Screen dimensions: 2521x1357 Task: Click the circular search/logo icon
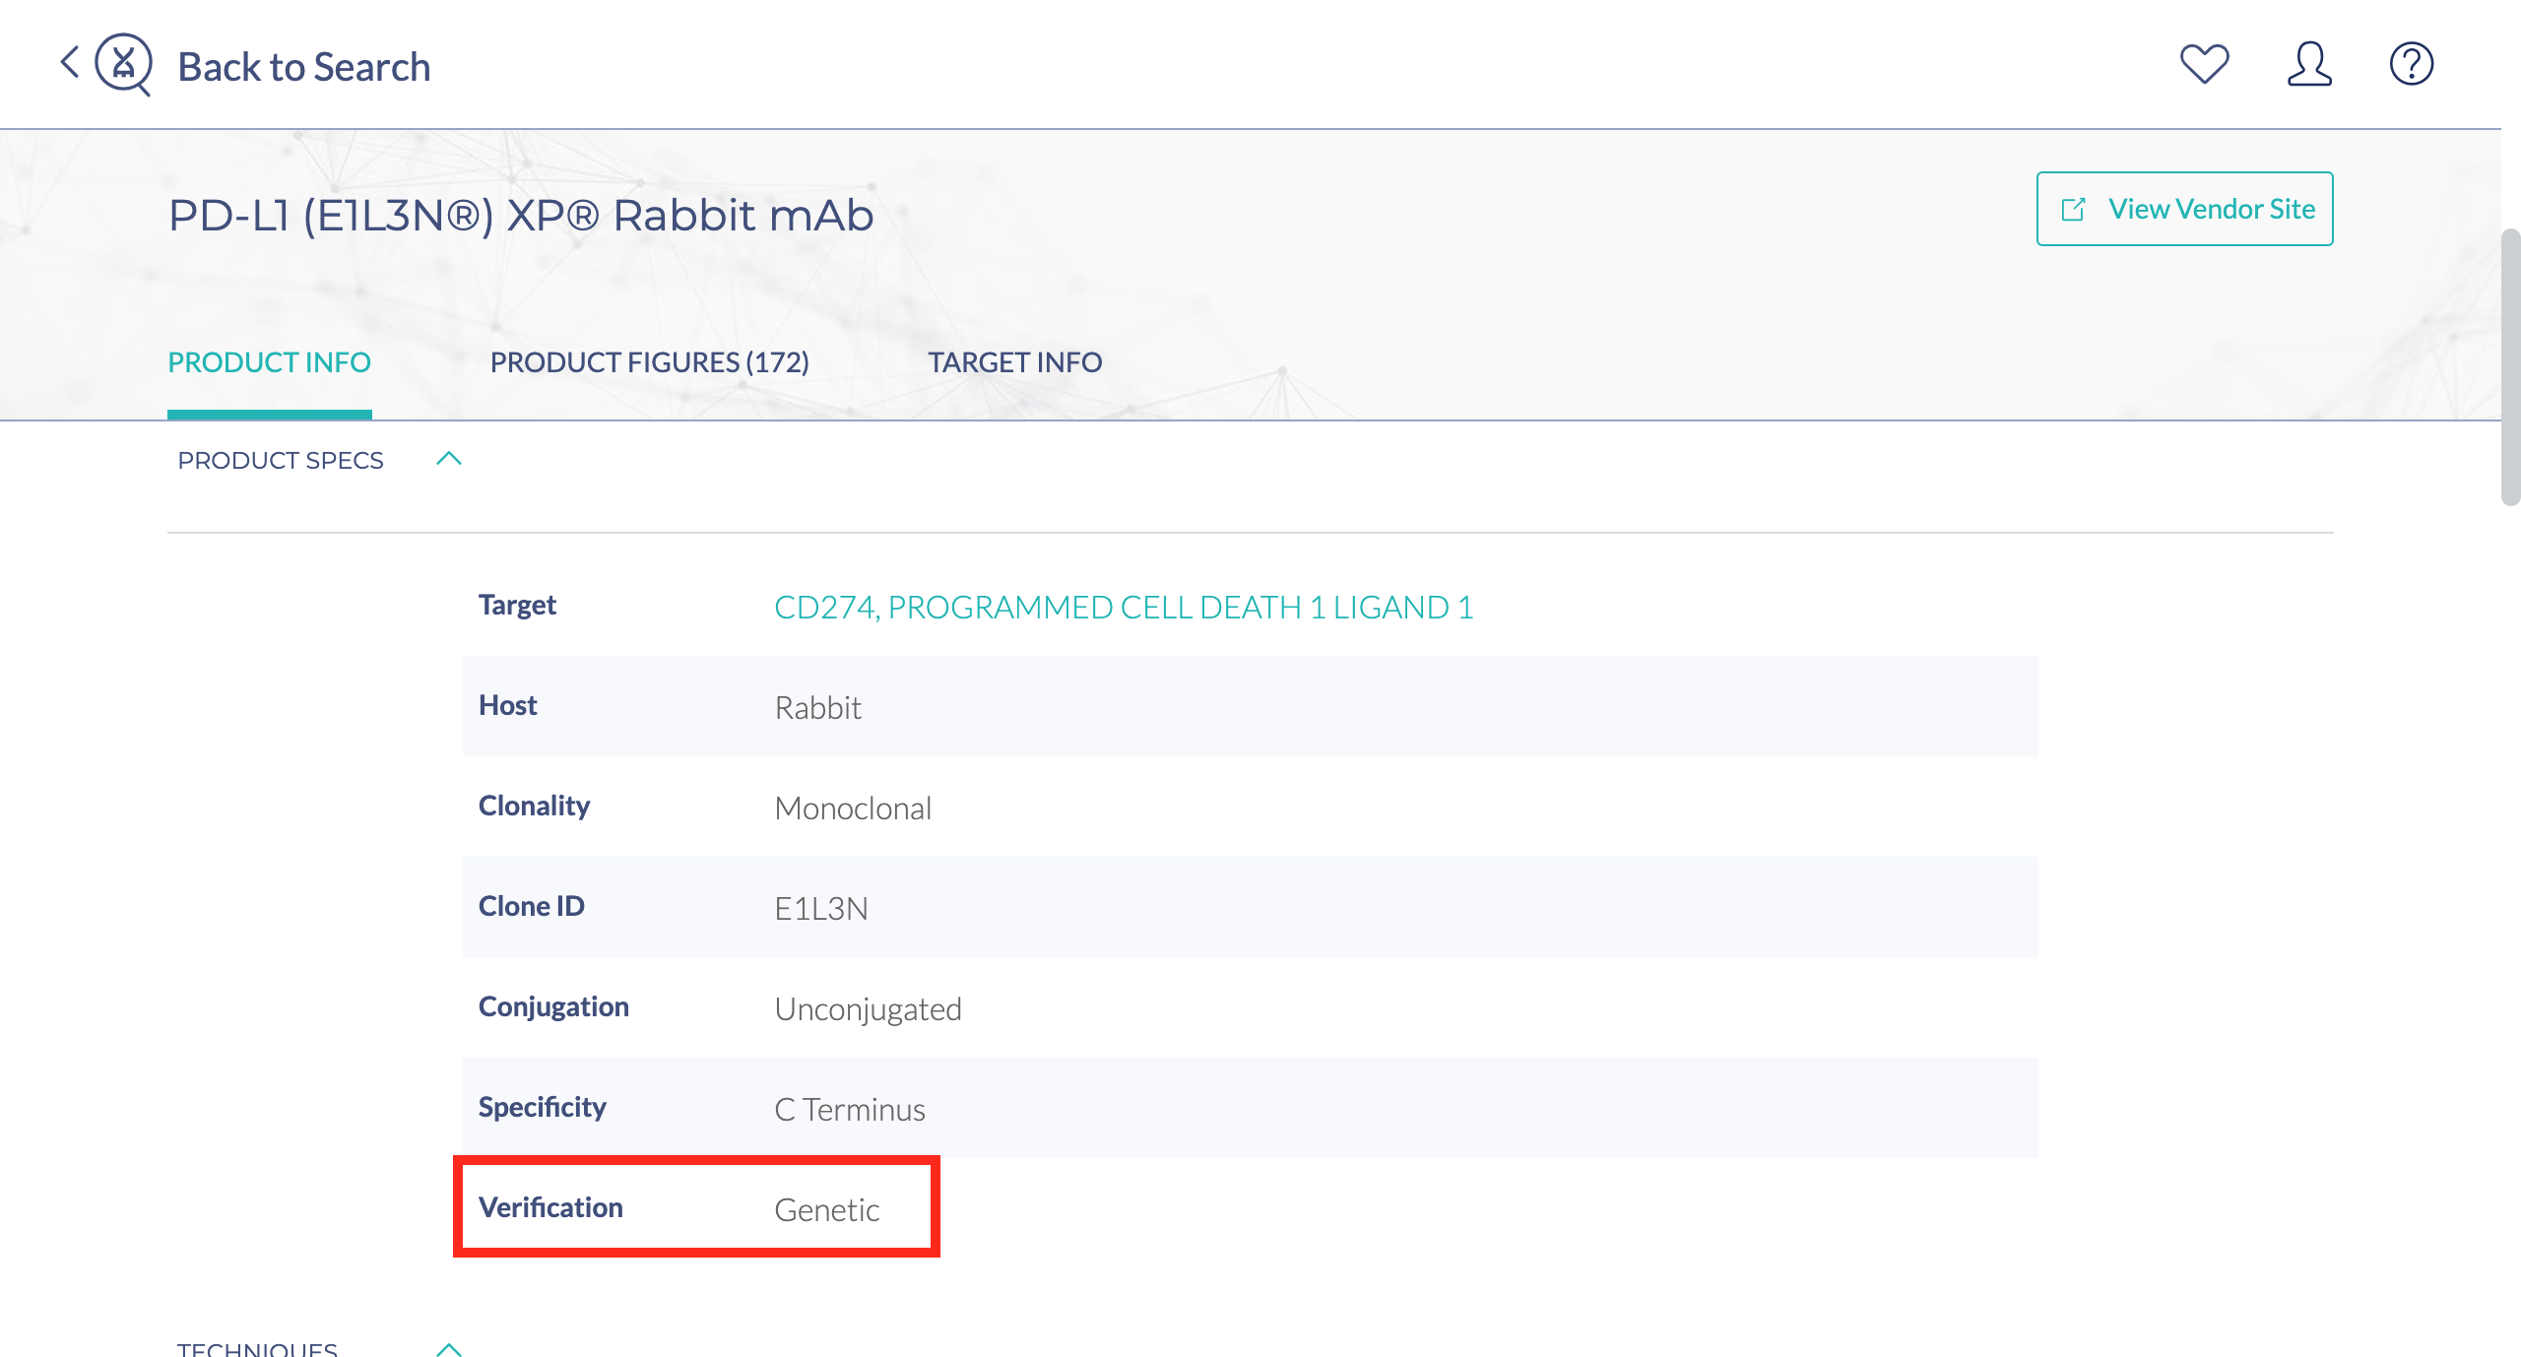coord(125,63)
